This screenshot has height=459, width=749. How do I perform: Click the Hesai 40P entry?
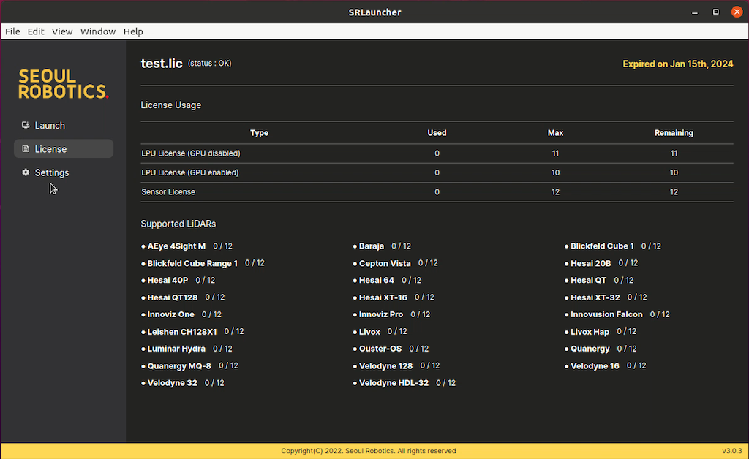tap(178, 281)
